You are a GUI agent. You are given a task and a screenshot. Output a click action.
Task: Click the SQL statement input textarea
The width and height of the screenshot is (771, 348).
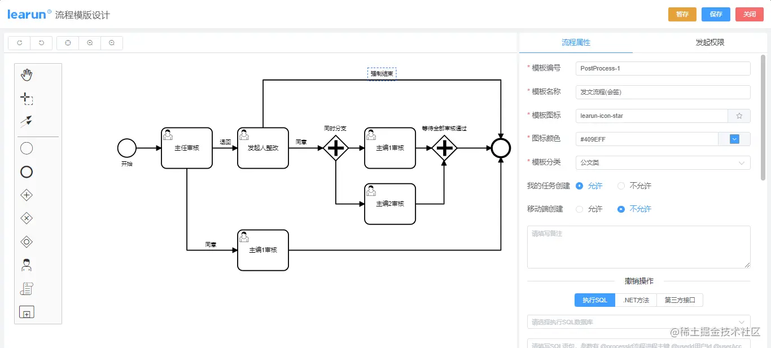click(639, 343)
